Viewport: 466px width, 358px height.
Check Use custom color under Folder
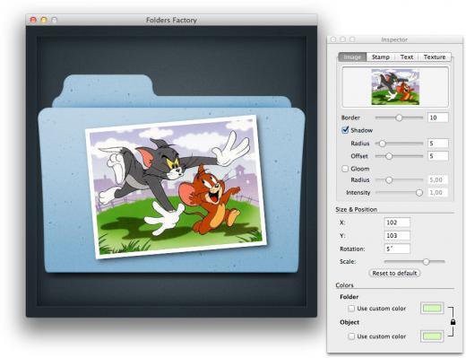(351, 308)
